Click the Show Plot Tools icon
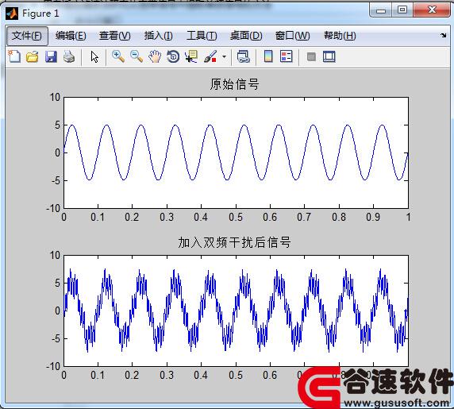 (329, 56)
